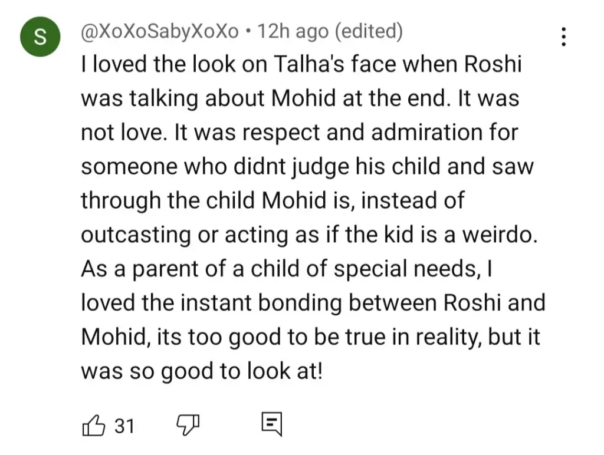Open the green S profile avatar
The height and width of the screenshot is (455, 604).
(x=40, y=37)
